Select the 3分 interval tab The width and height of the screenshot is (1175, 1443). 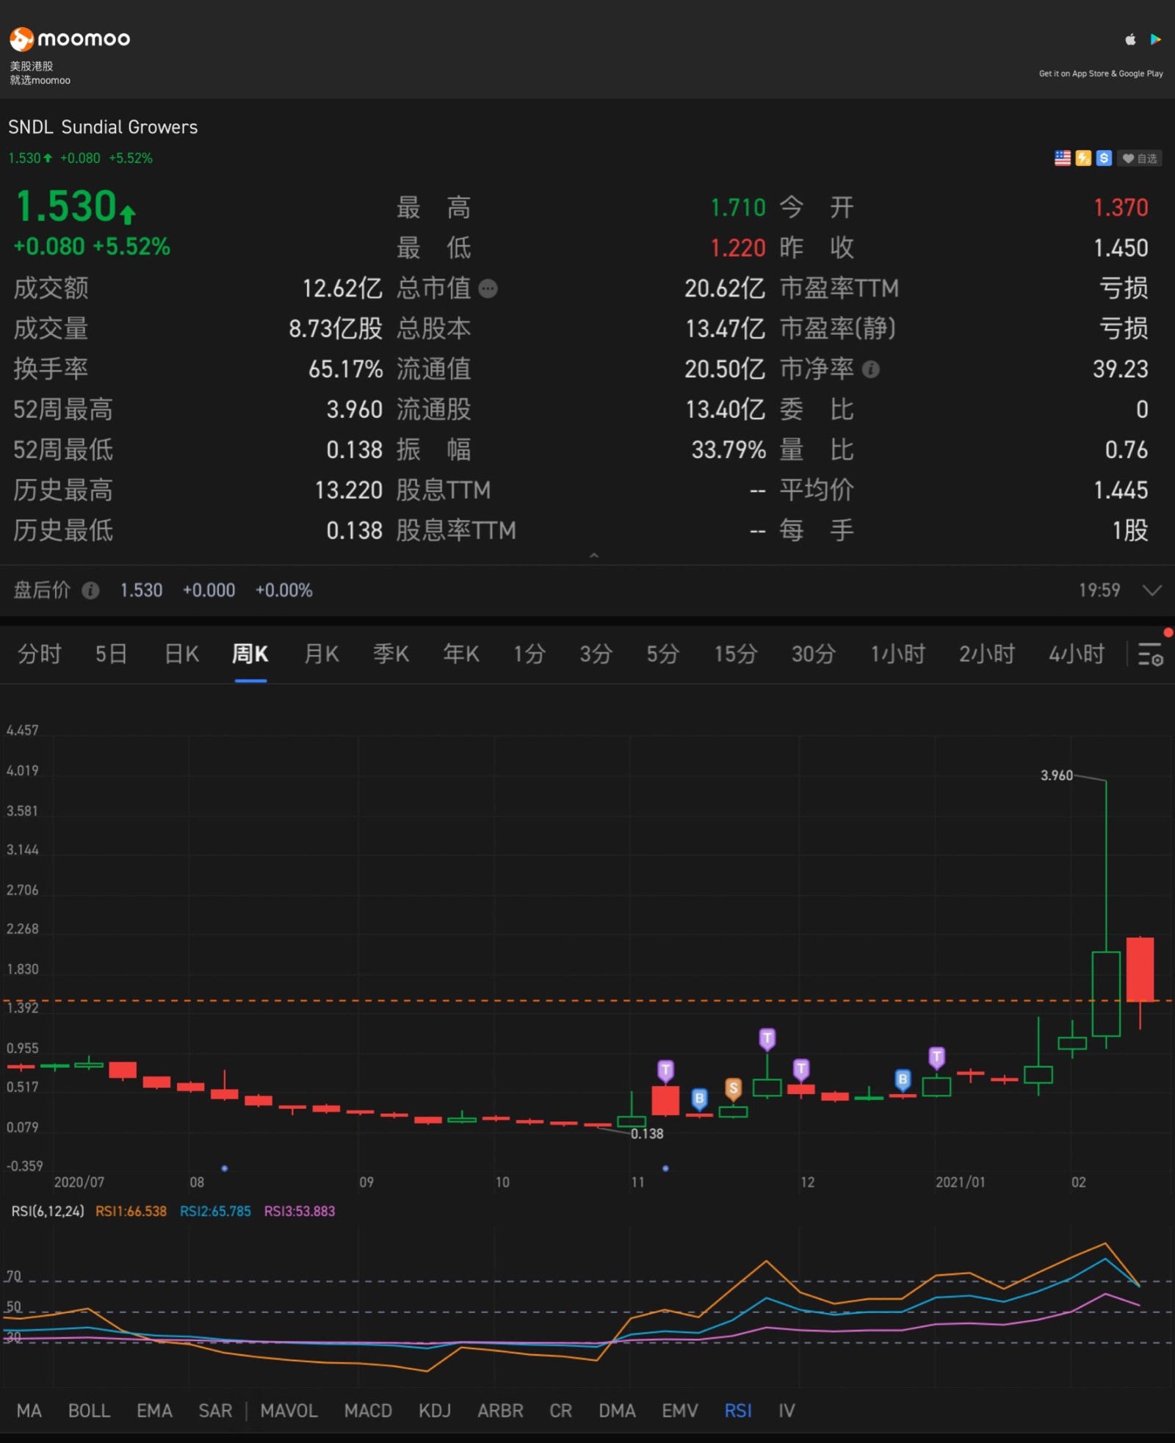click(x=596, y=654)
